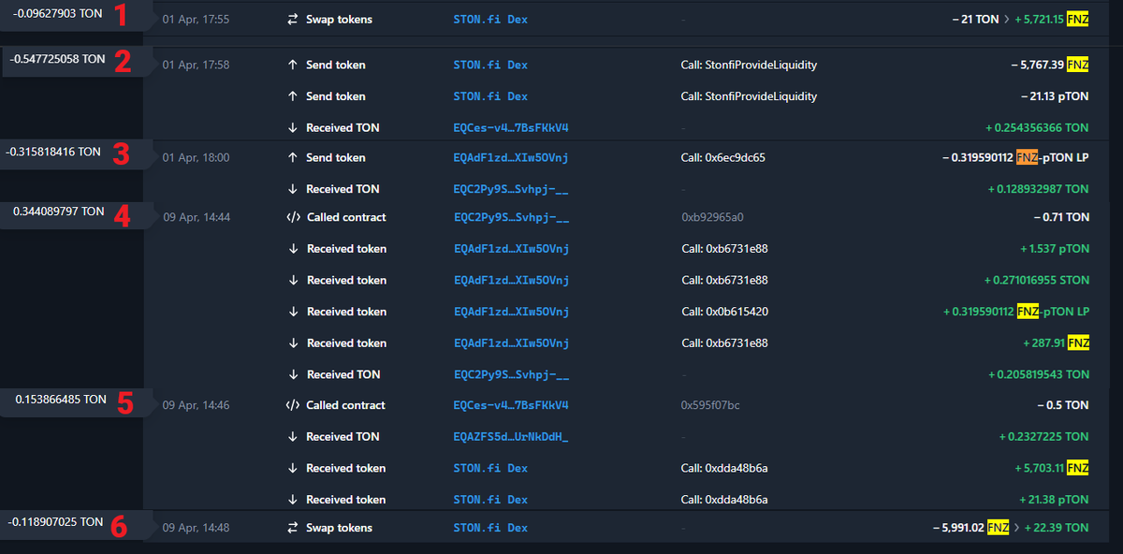Screen dimensions: 1123x554
Task: Click the swap icon on the 17:55 row
Action: point(293,20)
